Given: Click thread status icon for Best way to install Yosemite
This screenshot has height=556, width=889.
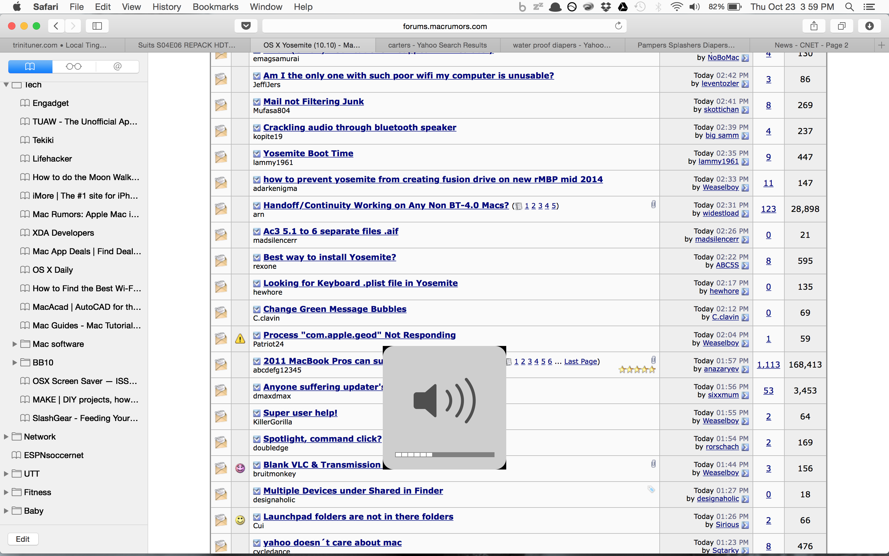Looking at the screenshot, I should click(221, 261).
